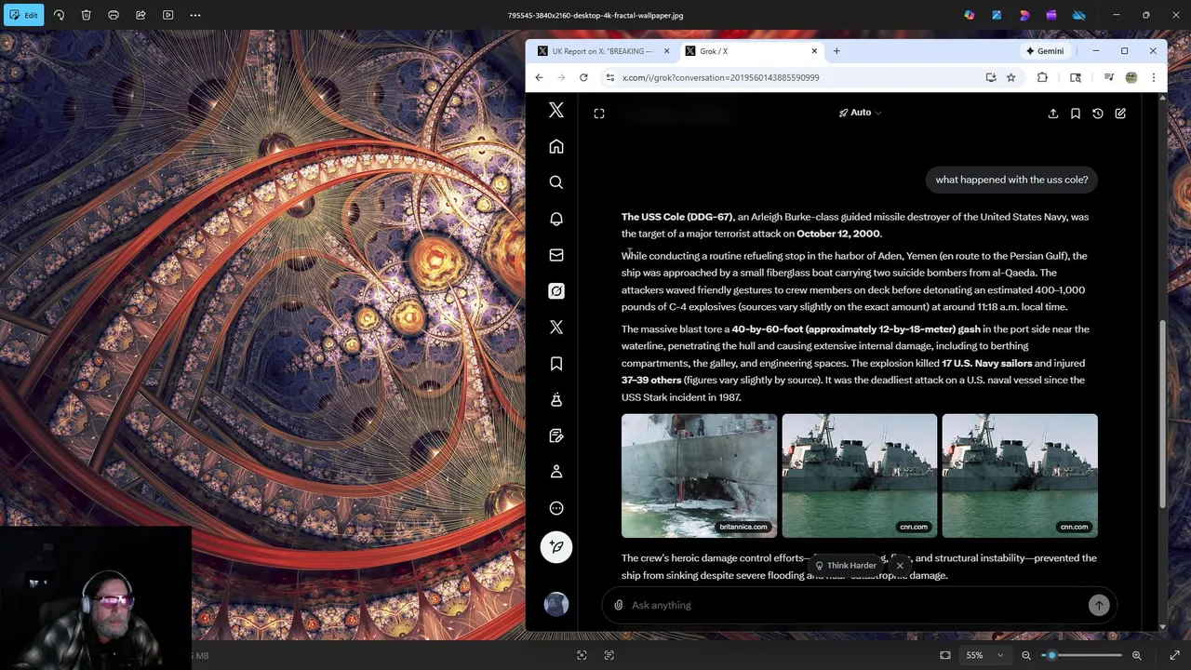Share the Grok conversation via upload icon

click(x=1053, y=114)
